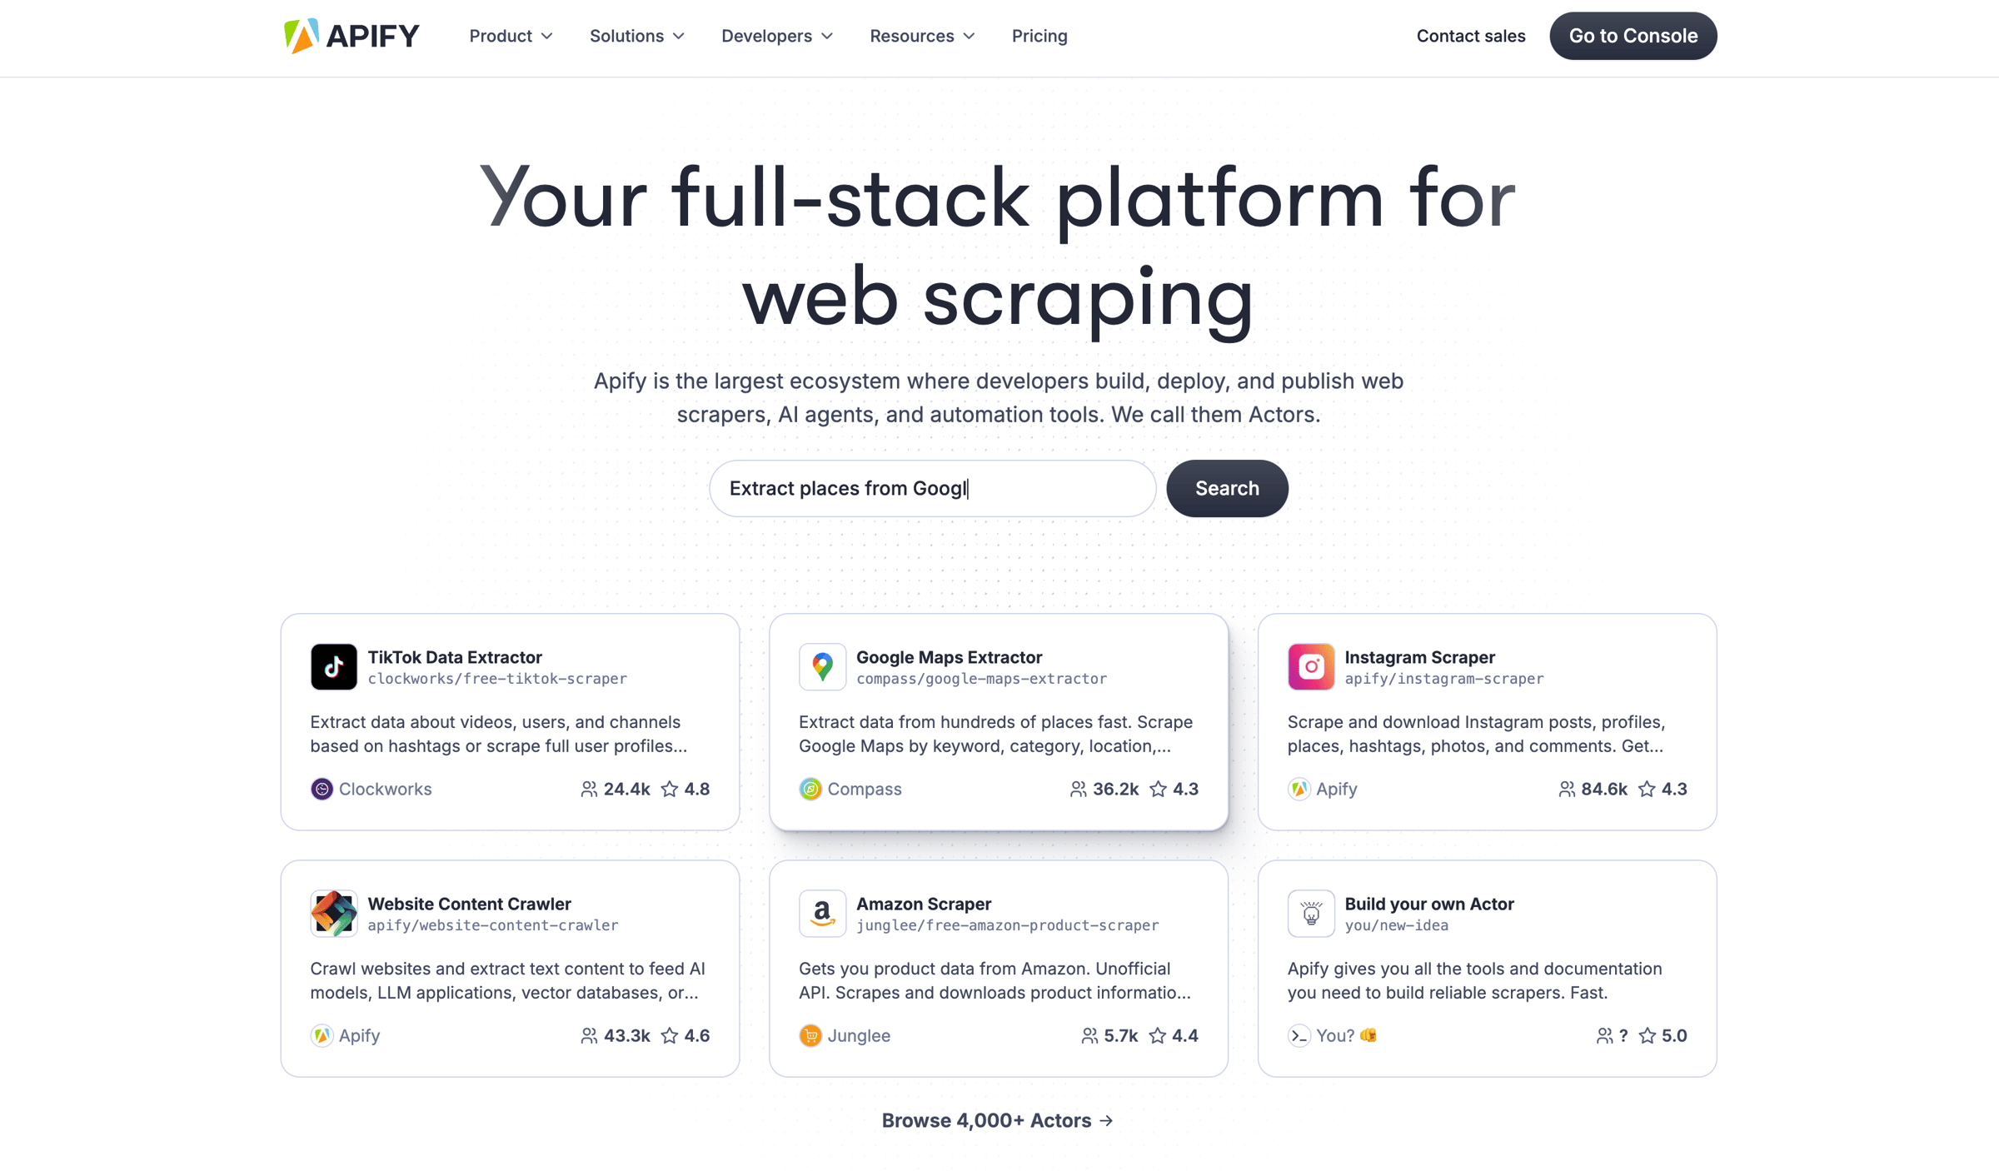Click the Junglee author avatar
This screenshot has height=1171, width=1999.
click(x=810, y=1035)
